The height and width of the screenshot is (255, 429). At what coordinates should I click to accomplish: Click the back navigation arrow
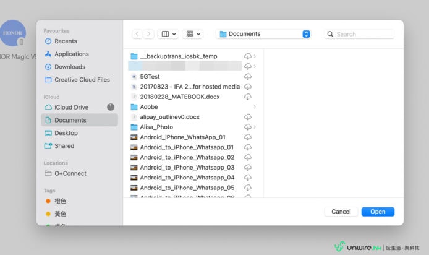[137, 34]
